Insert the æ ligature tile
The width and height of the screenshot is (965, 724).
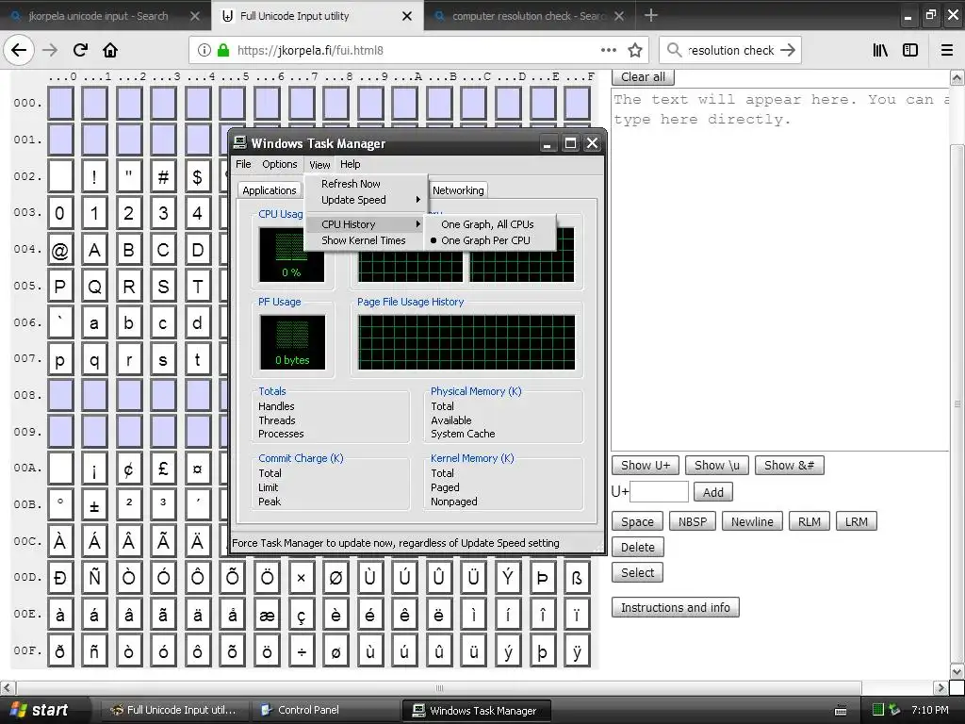(267, 616)
